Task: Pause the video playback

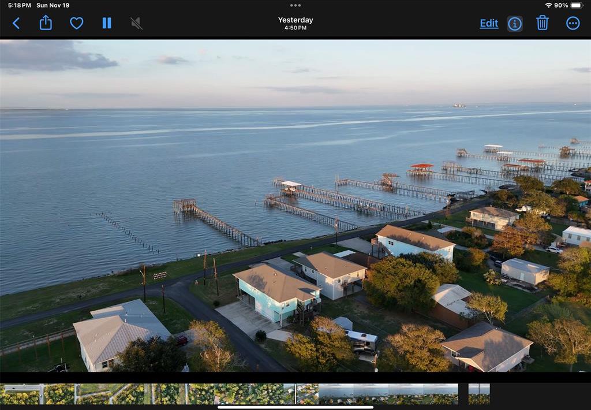Action: 107,23
